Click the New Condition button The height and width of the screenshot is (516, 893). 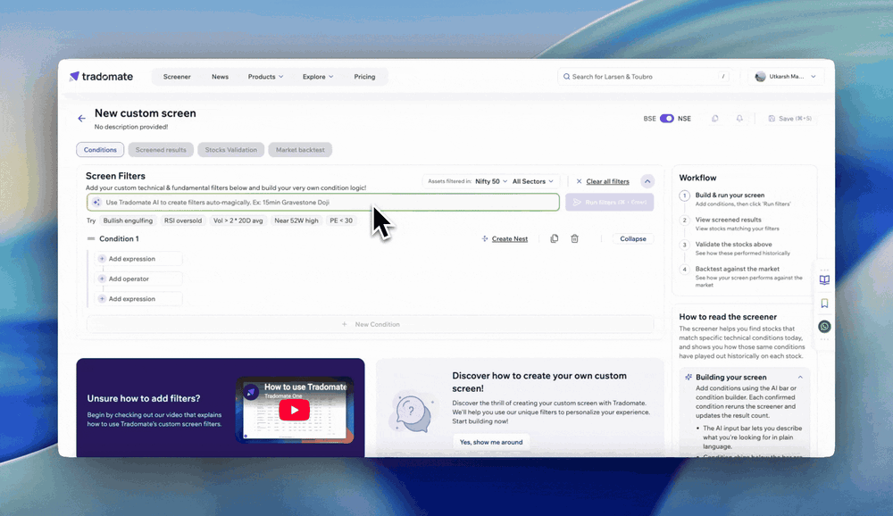(371, 324)
